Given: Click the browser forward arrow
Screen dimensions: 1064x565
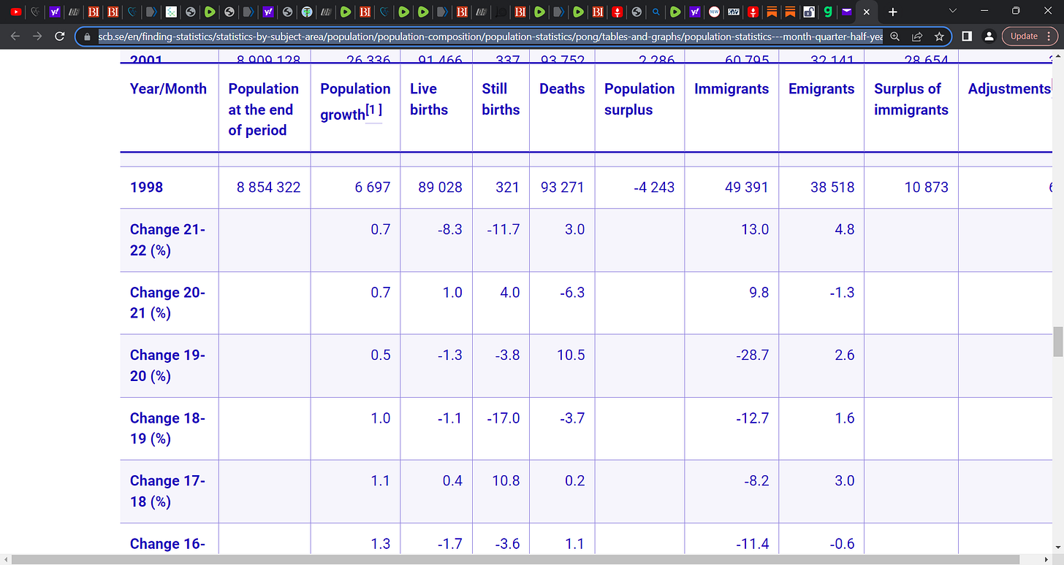Looking at the screenshot, I should (37, 36).
